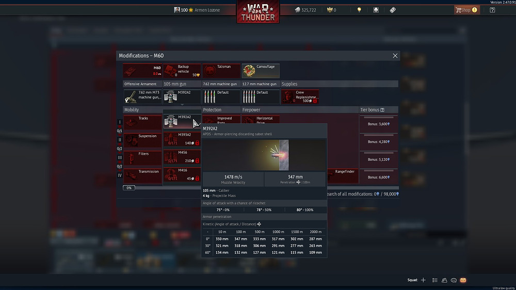Open the Talisman option

[221, 71]
